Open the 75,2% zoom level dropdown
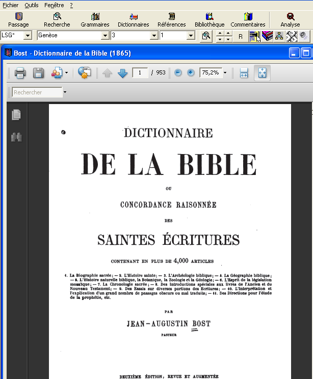313x379 pixels. point(225,72)
